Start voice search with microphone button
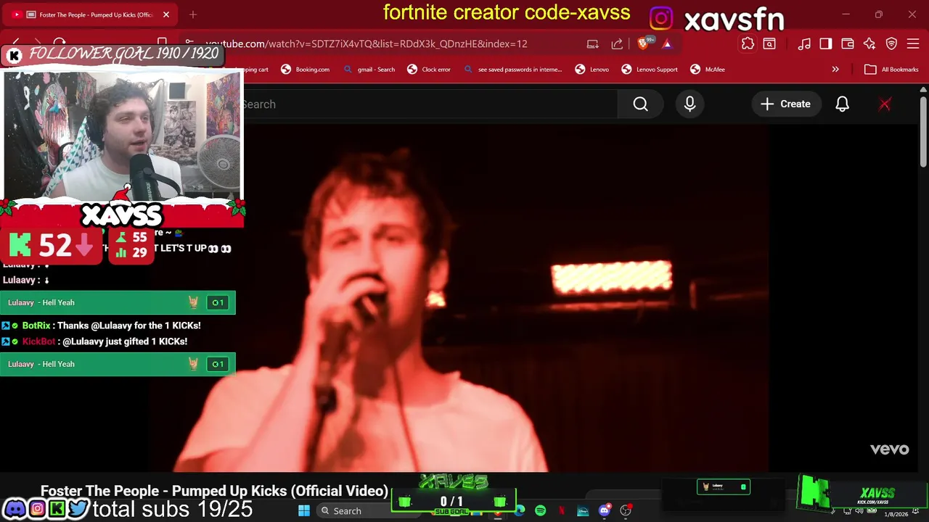This screenshot has width=929, height=522. coord(689,104)
